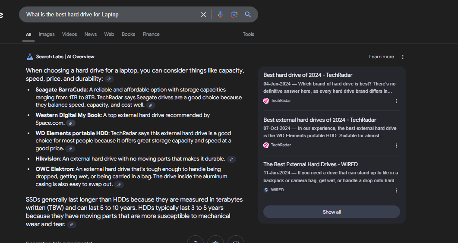Click the 'Search Labs | AI Overview' heading

(x=65, y=57)
